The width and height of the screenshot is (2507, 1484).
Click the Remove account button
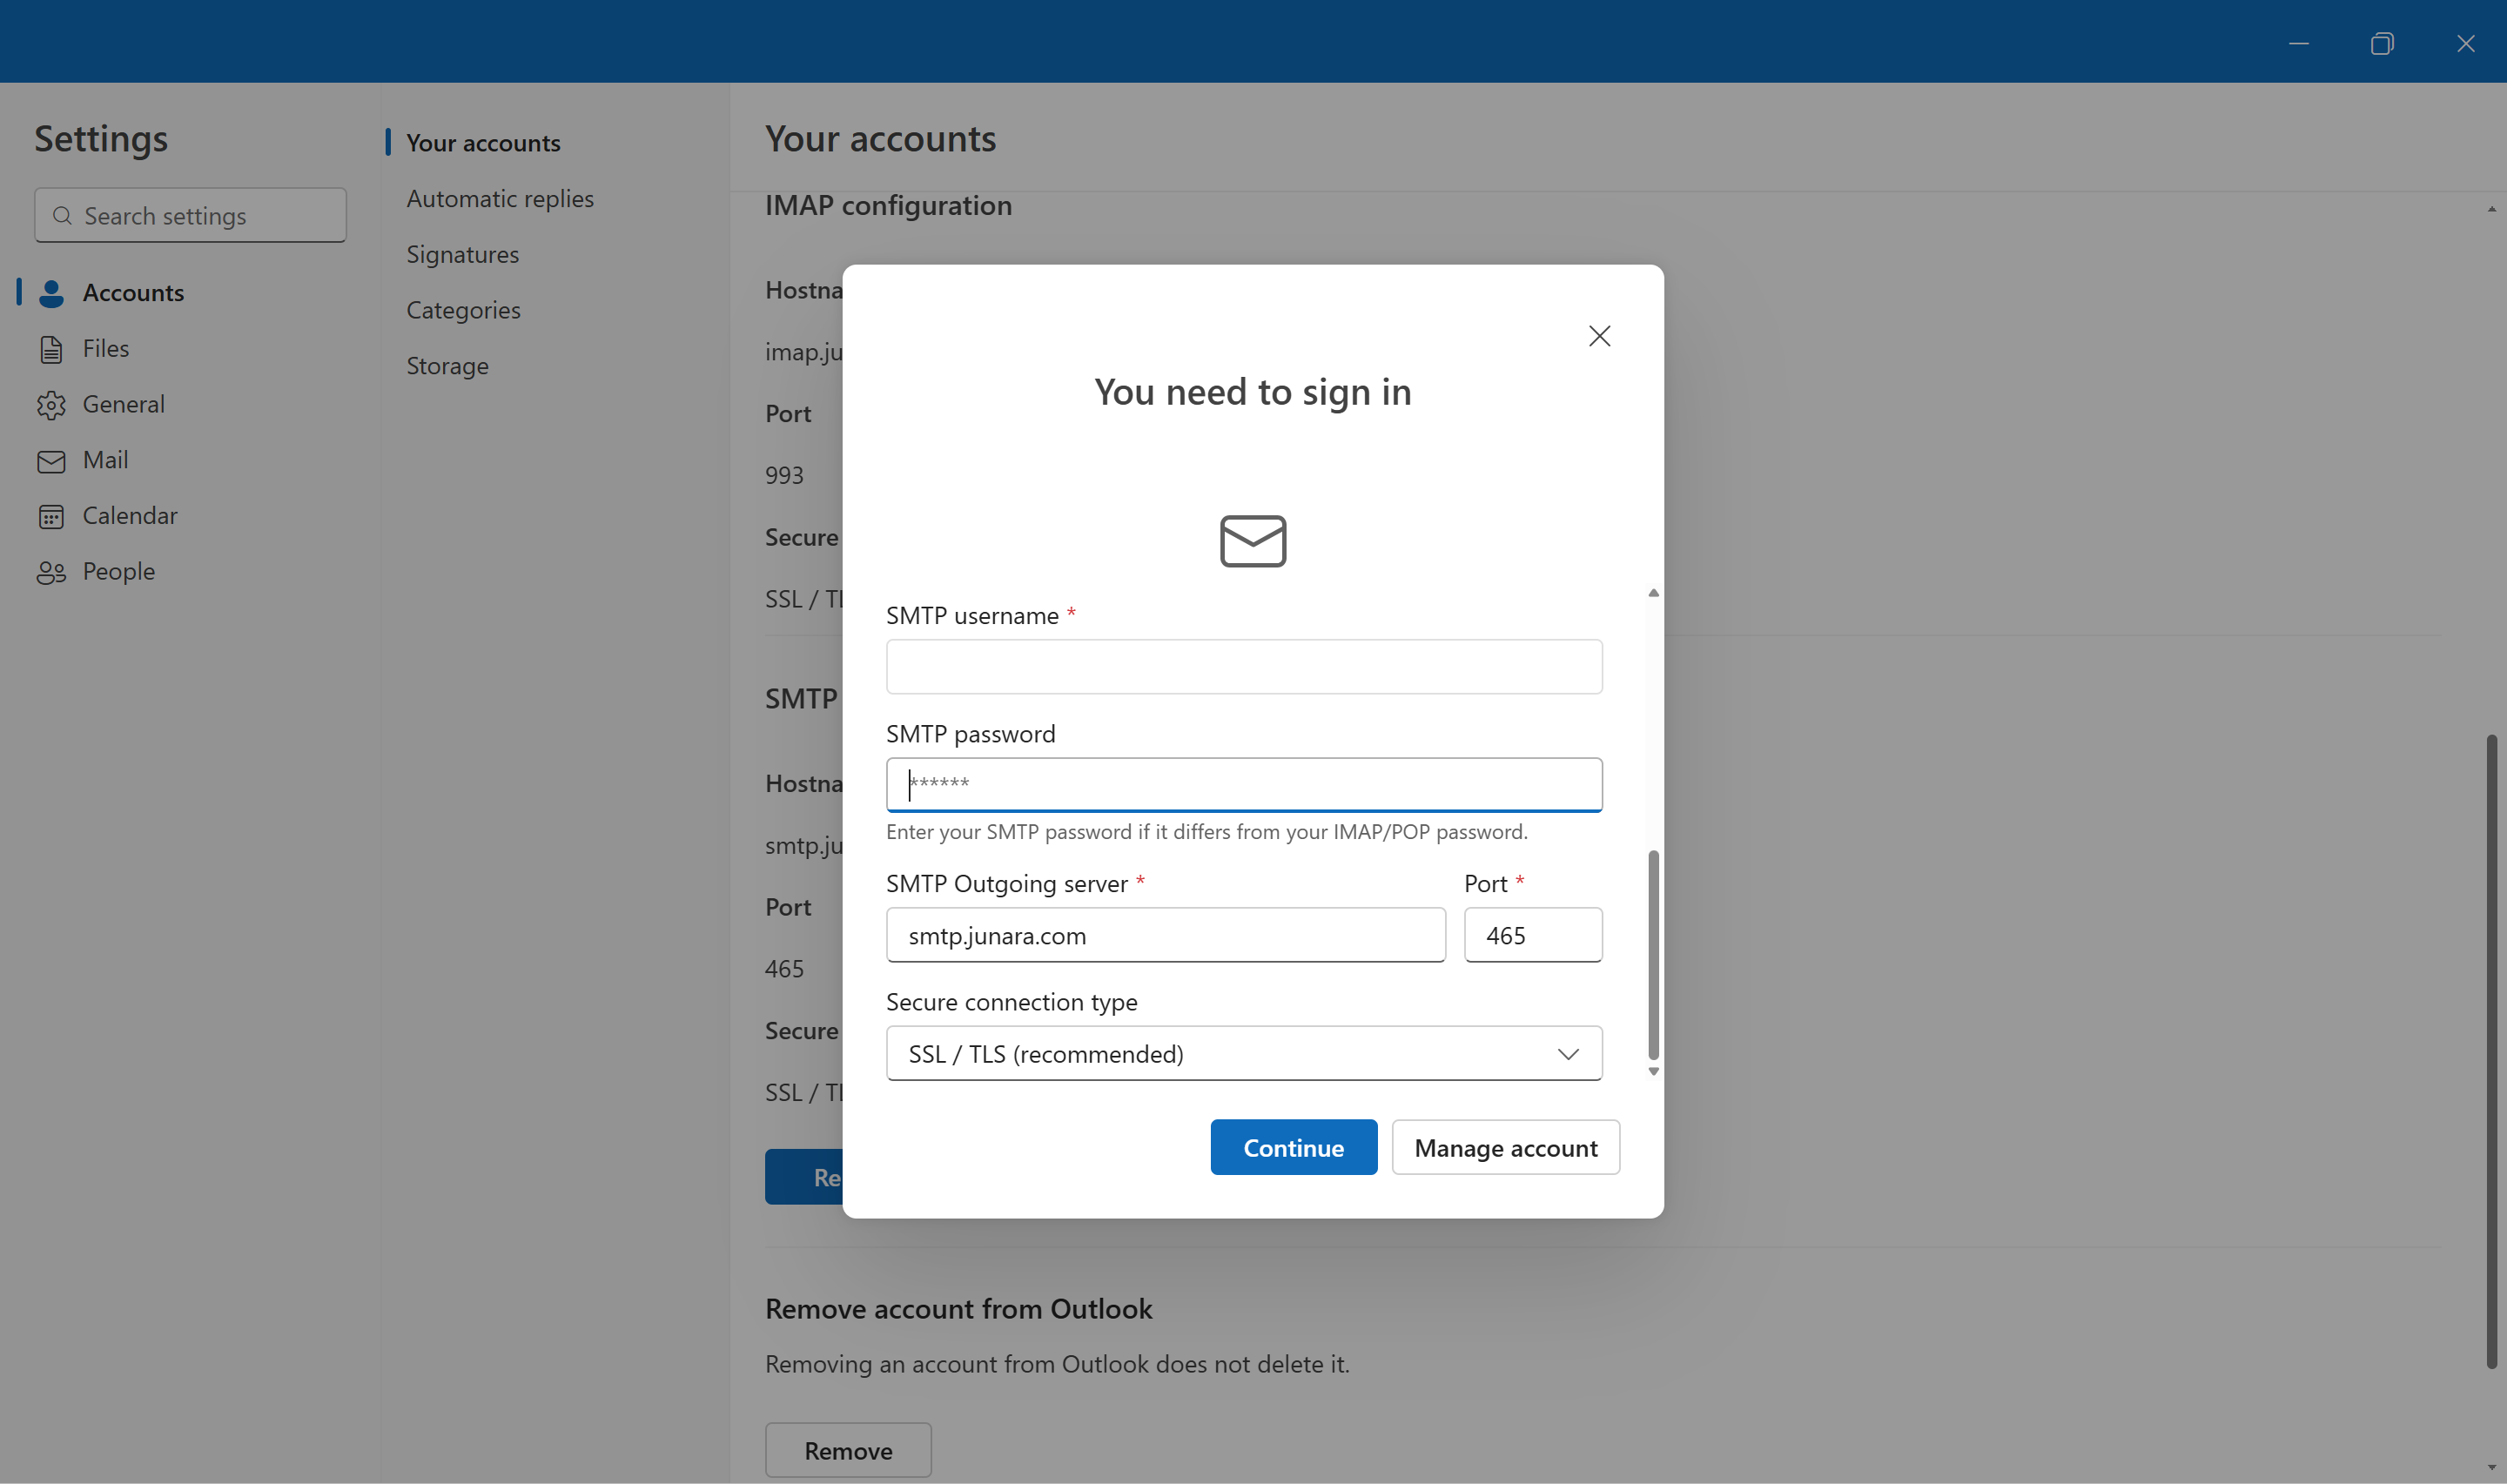point(848,1450)
